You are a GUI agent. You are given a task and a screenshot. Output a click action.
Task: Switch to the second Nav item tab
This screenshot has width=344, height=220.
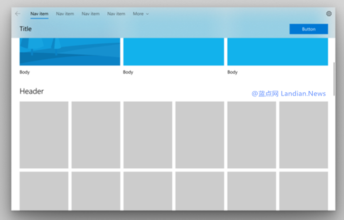coord(65,14)
